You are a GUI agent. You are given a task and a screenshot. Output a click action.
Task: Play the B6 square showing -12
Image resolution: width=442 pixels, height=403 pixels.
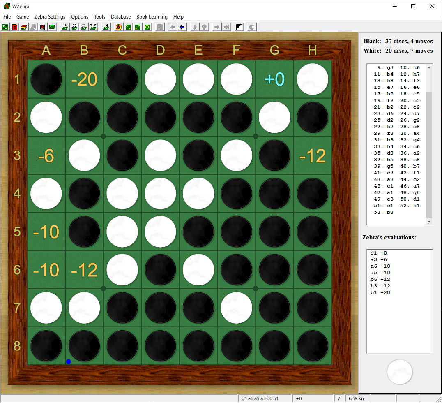tap(84, 270)
